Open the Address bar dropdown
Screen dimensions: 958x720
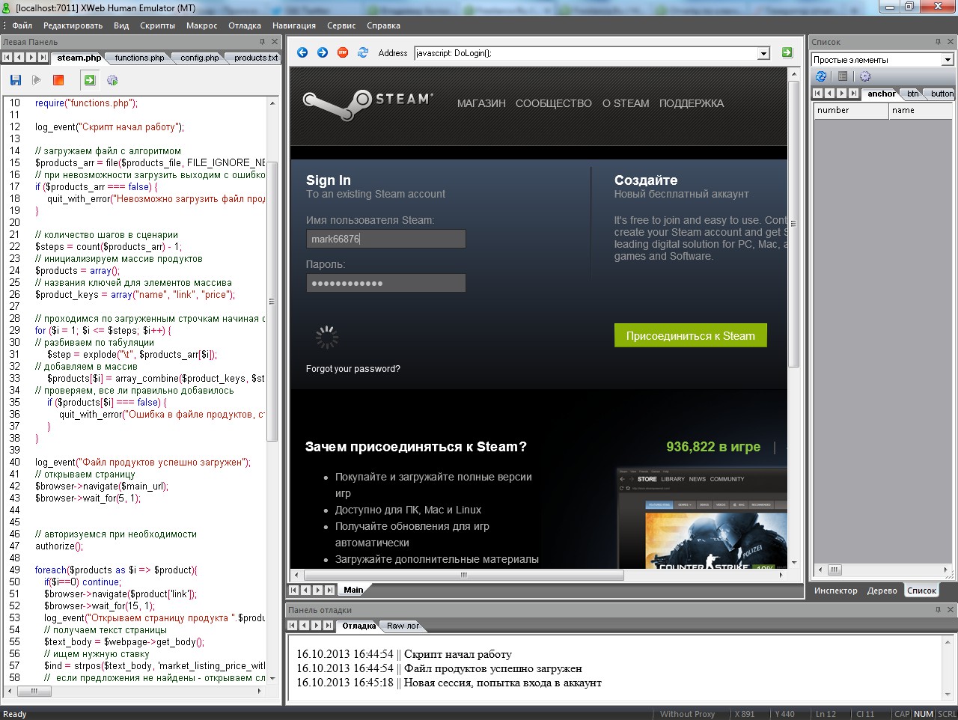[x=763, y=53]
